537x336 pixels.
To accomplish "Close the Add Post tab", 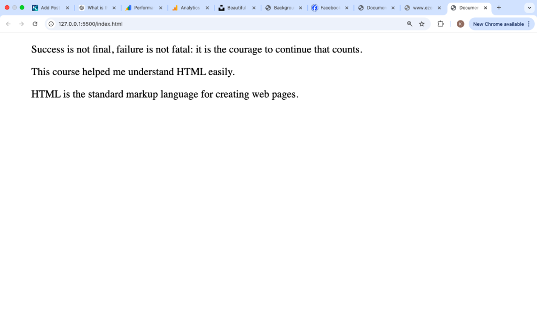I will click(68, 7).
